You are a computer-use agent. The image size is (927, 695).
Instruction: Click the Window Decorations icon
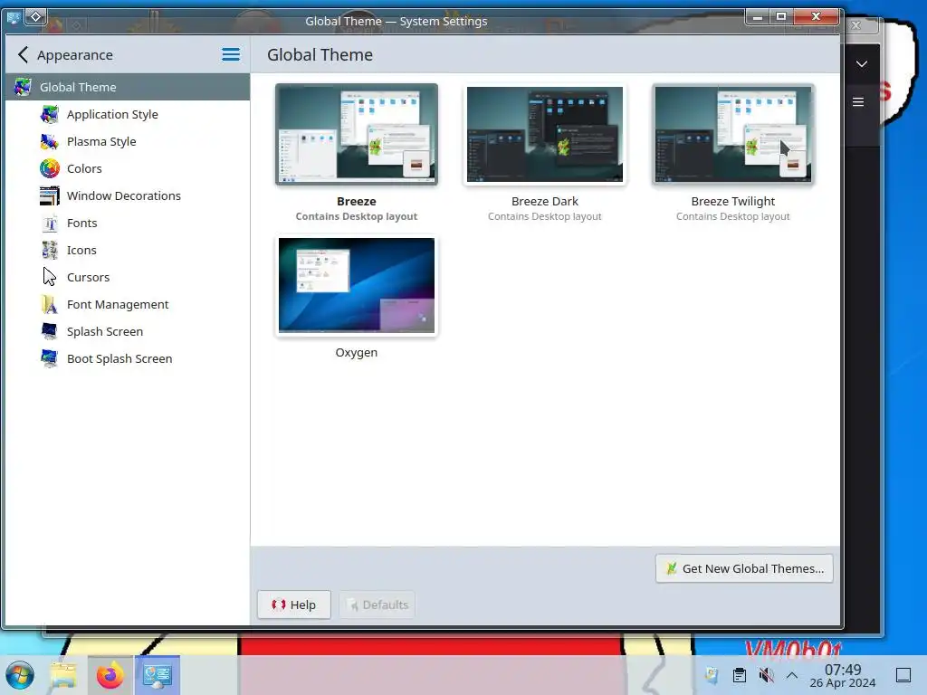(50, 195)
